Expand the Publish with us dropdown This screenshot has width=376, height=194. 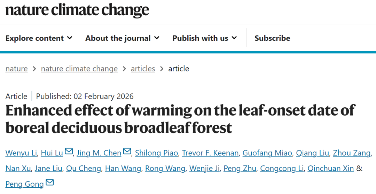[x=204, y=38]
